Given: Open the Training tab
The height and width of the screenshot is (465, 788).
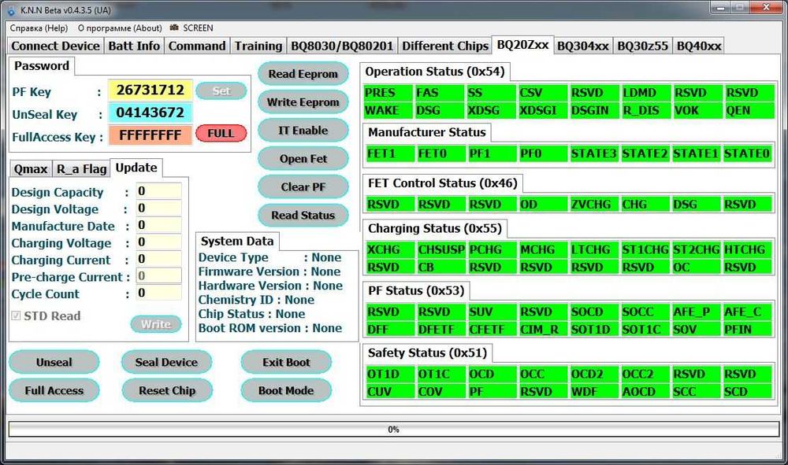Looking at the screenshot, I should point(258,46).
